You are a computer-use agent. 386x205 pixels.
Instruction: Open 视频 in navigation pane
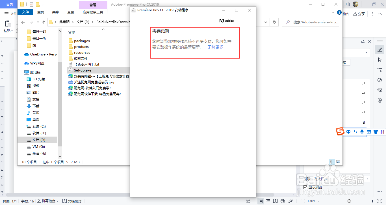pos(33,86)
